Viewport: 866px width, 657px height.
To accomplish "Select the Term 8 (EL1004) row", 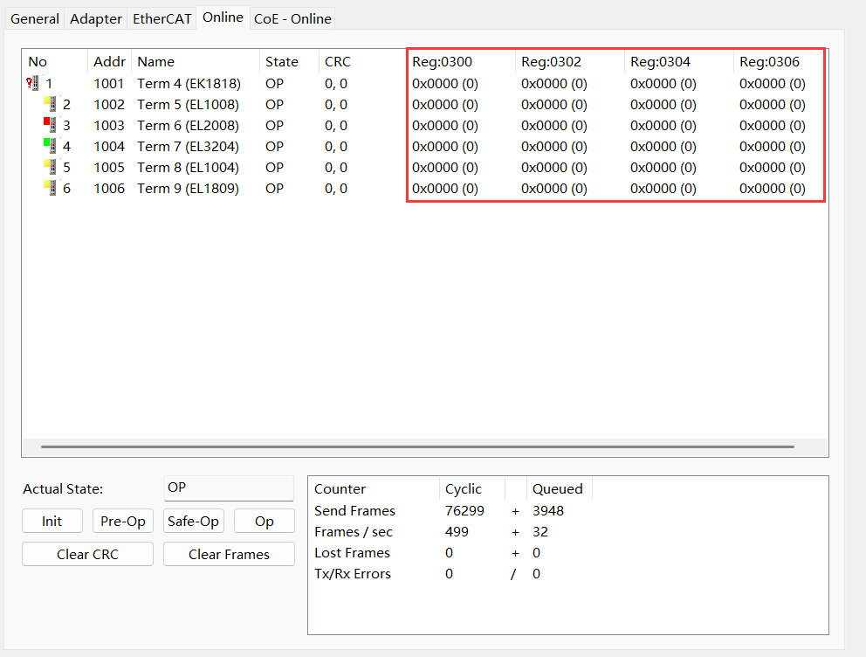I will [x=425, y=168].
